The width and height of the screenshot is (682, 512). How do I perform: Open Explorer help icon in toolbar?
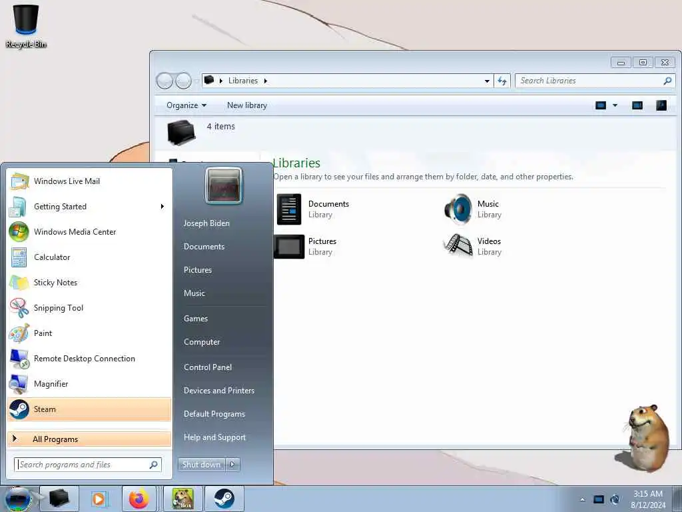tap(661, 105)
